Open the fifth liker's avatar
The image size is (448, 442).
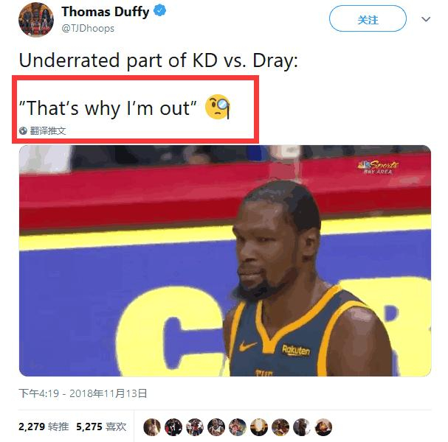click(x=238, y=427)
